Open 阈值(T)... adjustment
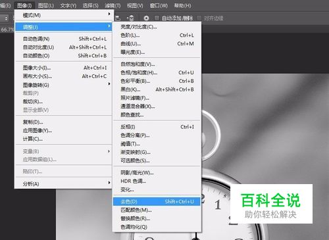 (x=157, y=144)
